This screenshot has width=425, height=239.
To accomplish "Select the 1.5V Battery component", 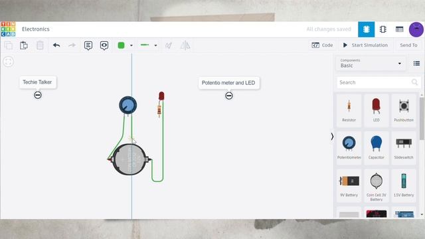I will pos(404,186).
